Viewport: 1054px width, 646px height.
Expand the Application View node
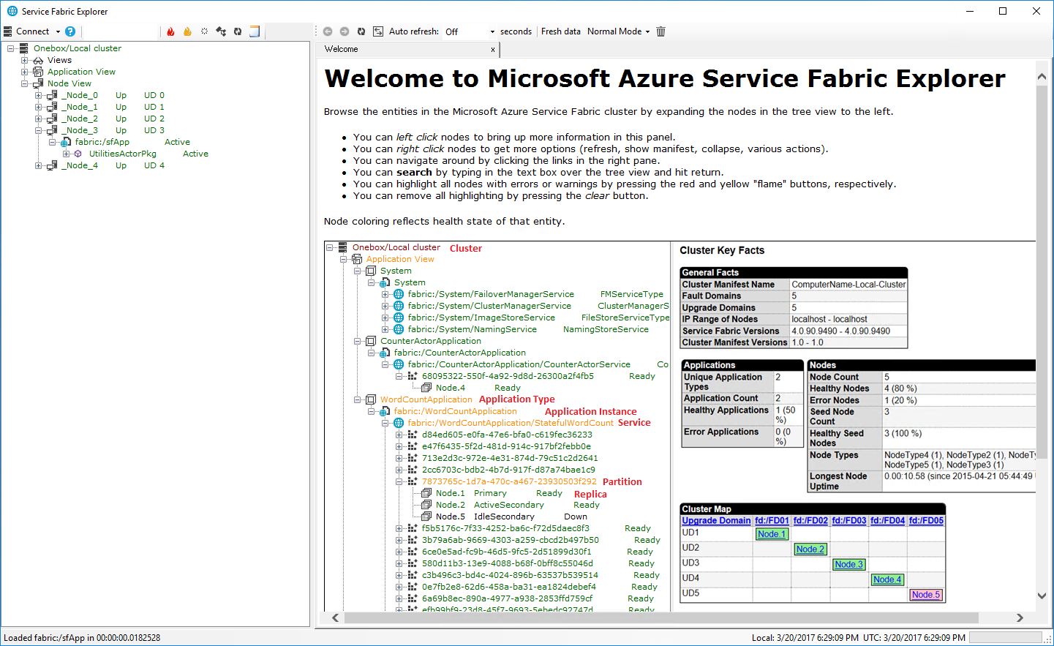[x=25, y=72]
